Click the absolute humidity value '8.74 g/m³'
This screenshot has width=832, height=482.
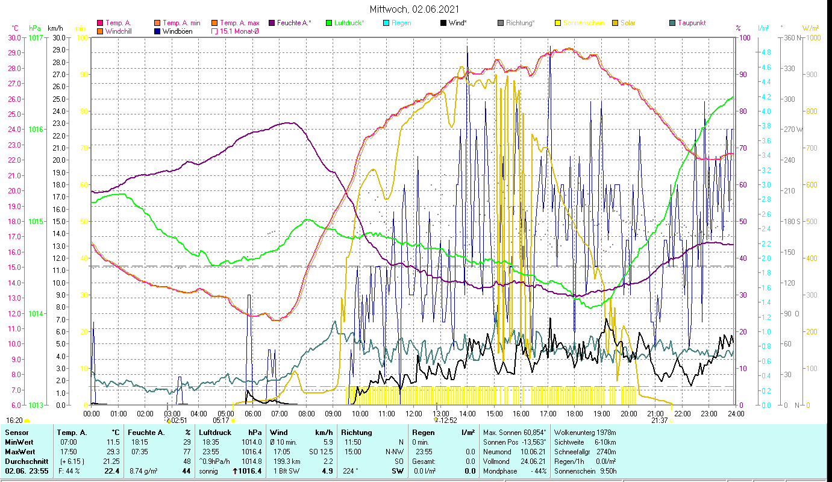[x=143, y=471]
